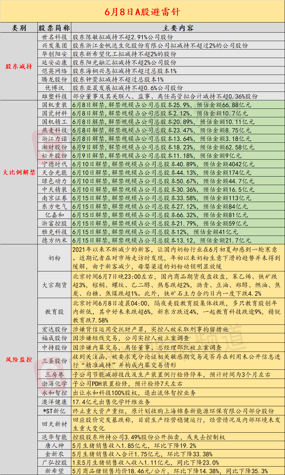The height and width of the screenshot is (475, 285).
Task: Click the 股票简称 column header
Action: [x=54, y=28]
